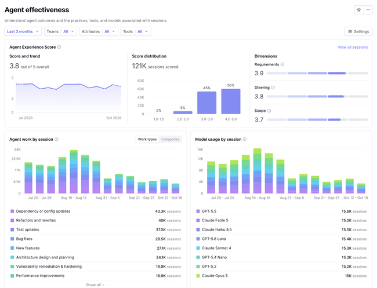Open the View all sessions link

coord(353,47)
